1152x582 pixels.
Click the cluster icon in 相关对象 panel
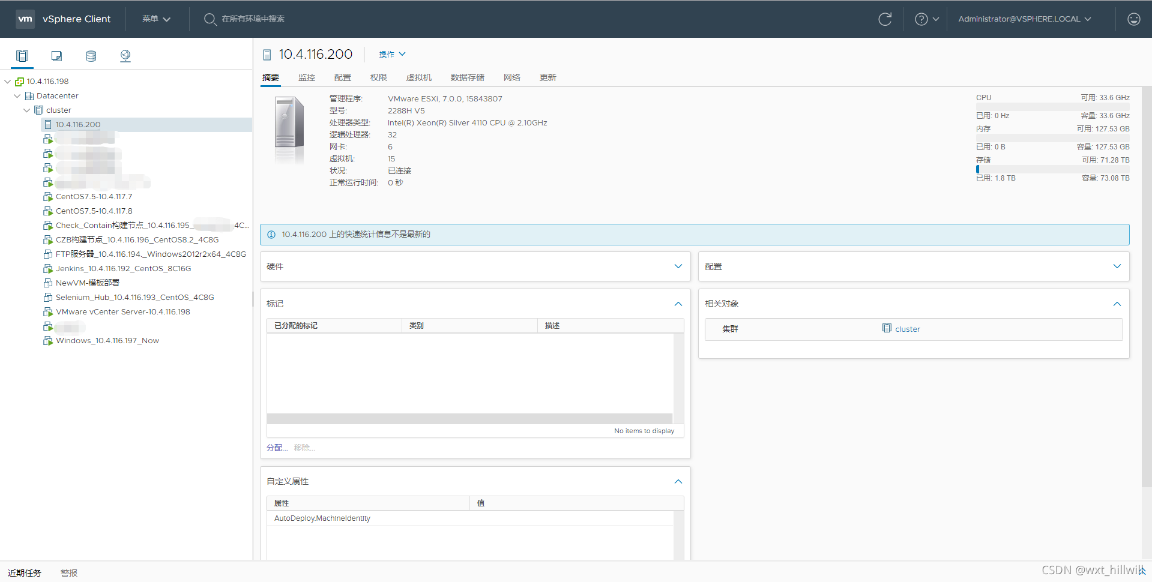[887, 328]
